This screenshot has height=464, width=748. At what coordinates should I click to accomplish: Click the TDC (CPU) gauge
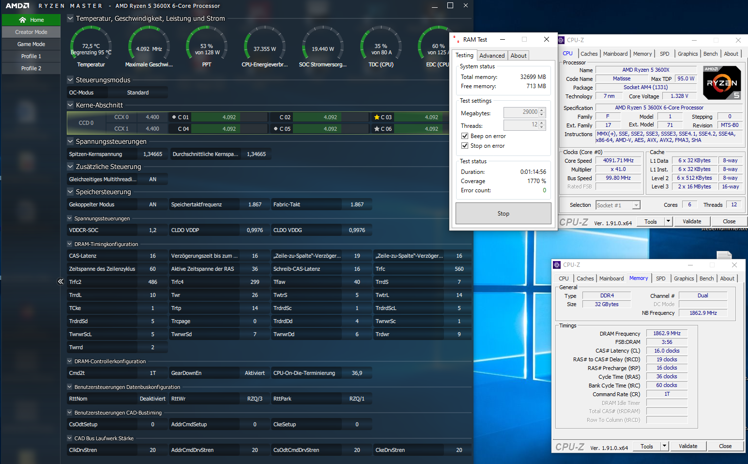(381, 46)
